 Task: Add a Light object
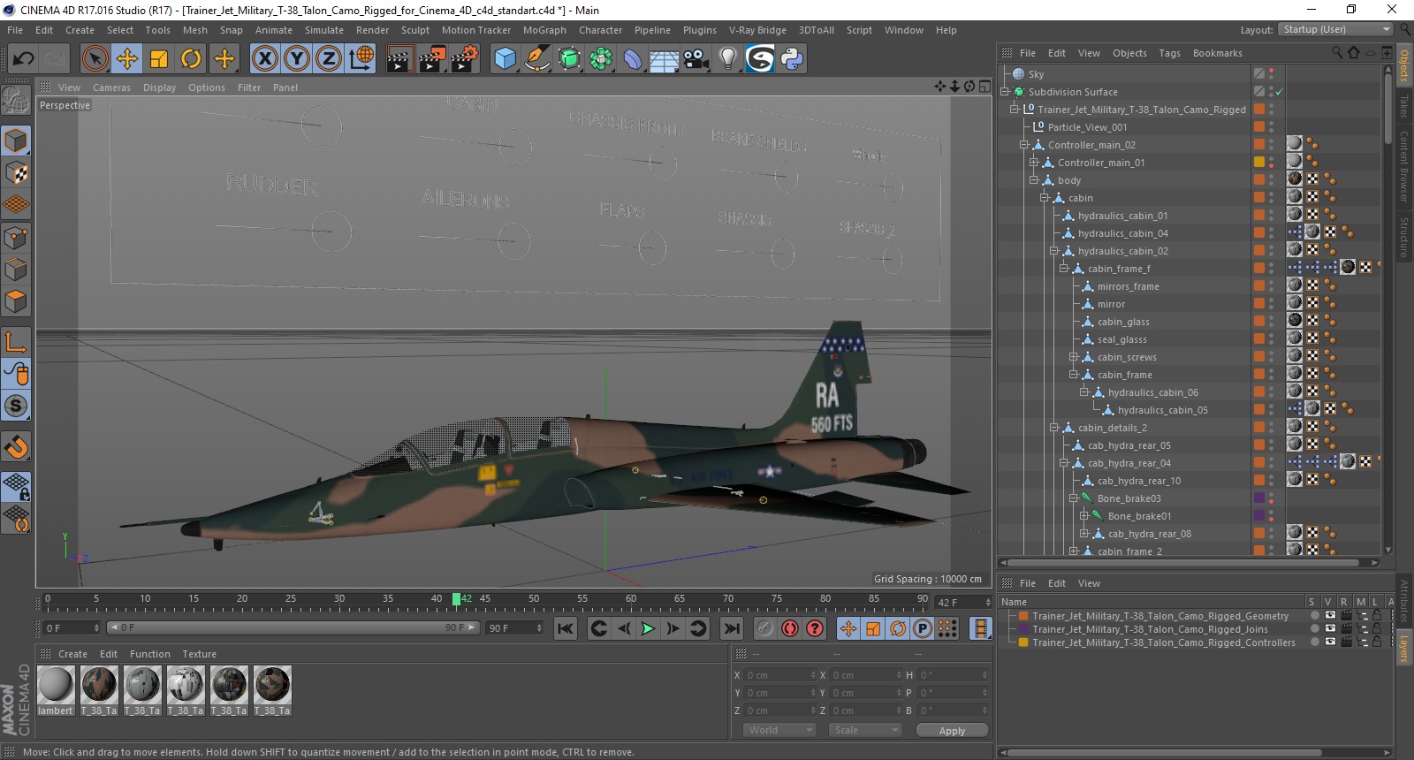coord(728,59)
